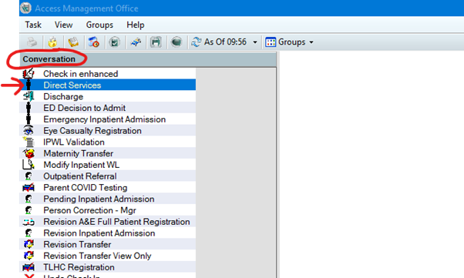Screen dimensions: 464x278
Task: Select Revision A&E Full Patient Registration
Action: point(108,222)
